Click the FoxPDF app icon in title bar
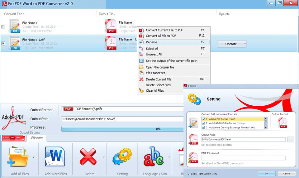The height and width of the screenshot is (178, 299). 4,4
